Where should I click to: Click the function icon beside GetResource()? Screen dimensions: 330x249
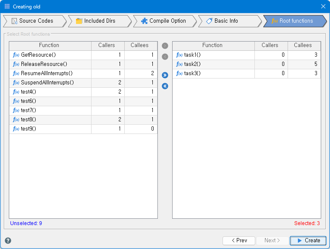16,55
